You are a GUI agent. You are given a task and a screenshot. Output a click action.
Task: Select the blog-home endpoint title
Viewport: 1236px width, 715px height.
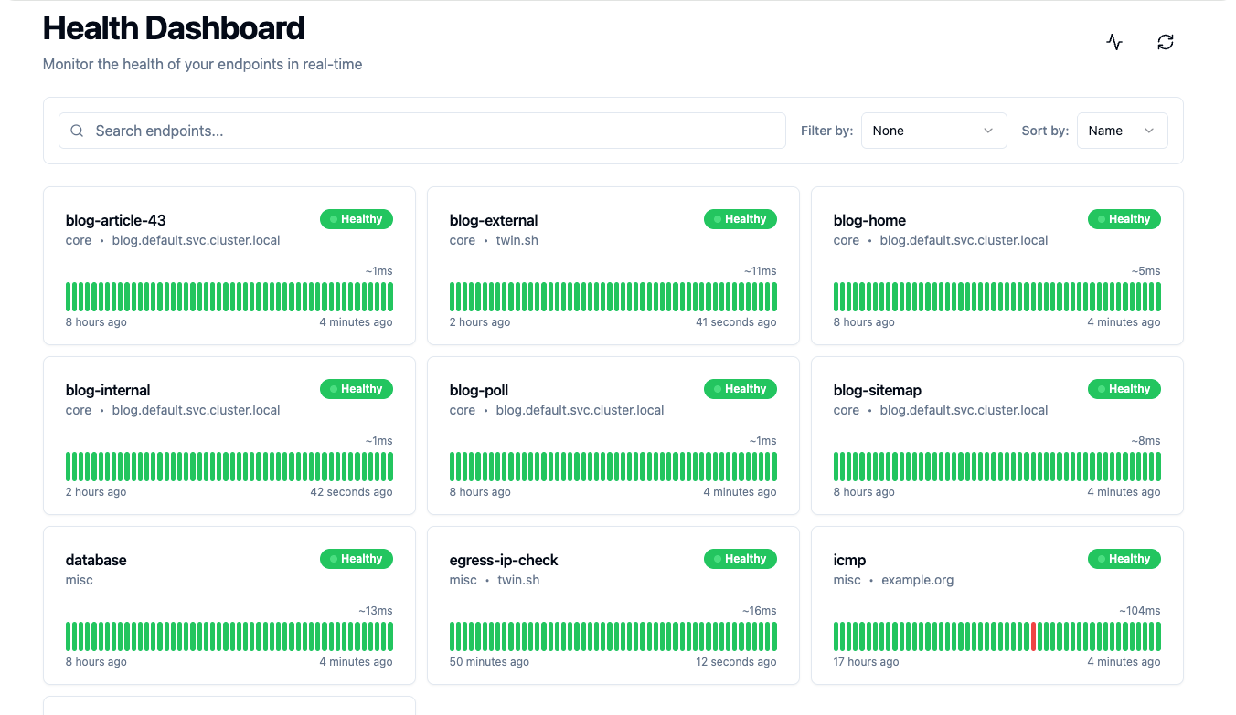click(869, 220)
